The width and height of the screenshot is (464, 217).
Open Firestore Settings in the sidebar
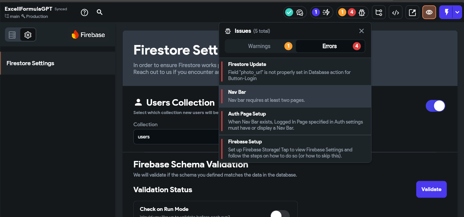[57, 63]
